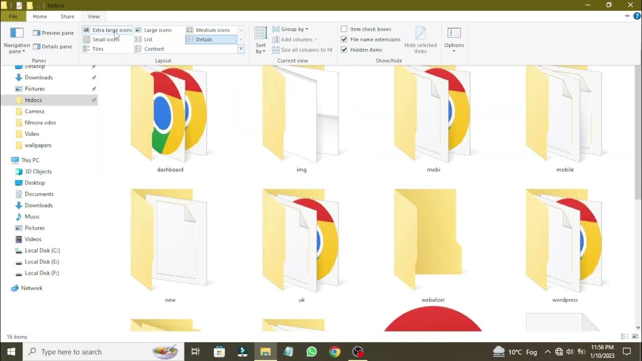Open the Options dropdown button

(x=454, y=41)
